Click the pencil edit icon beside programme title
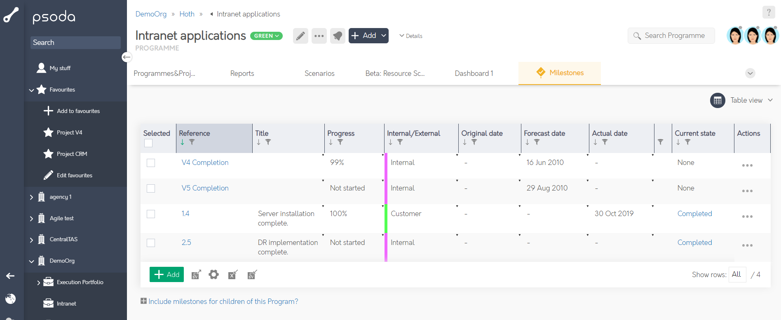This screenshot has width=781, height=320. point(300,36)
